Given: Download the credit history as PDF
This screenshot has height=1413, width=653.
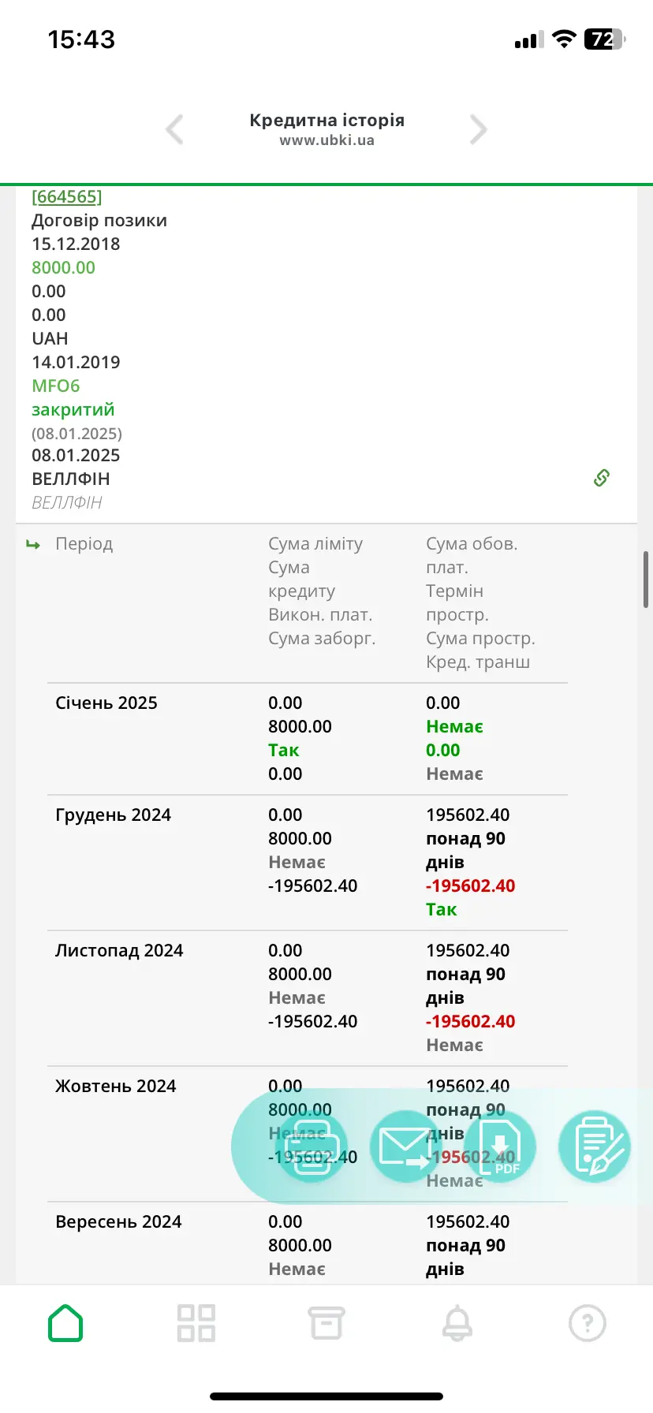Looking at the screenshot, I should point(502,1146).
